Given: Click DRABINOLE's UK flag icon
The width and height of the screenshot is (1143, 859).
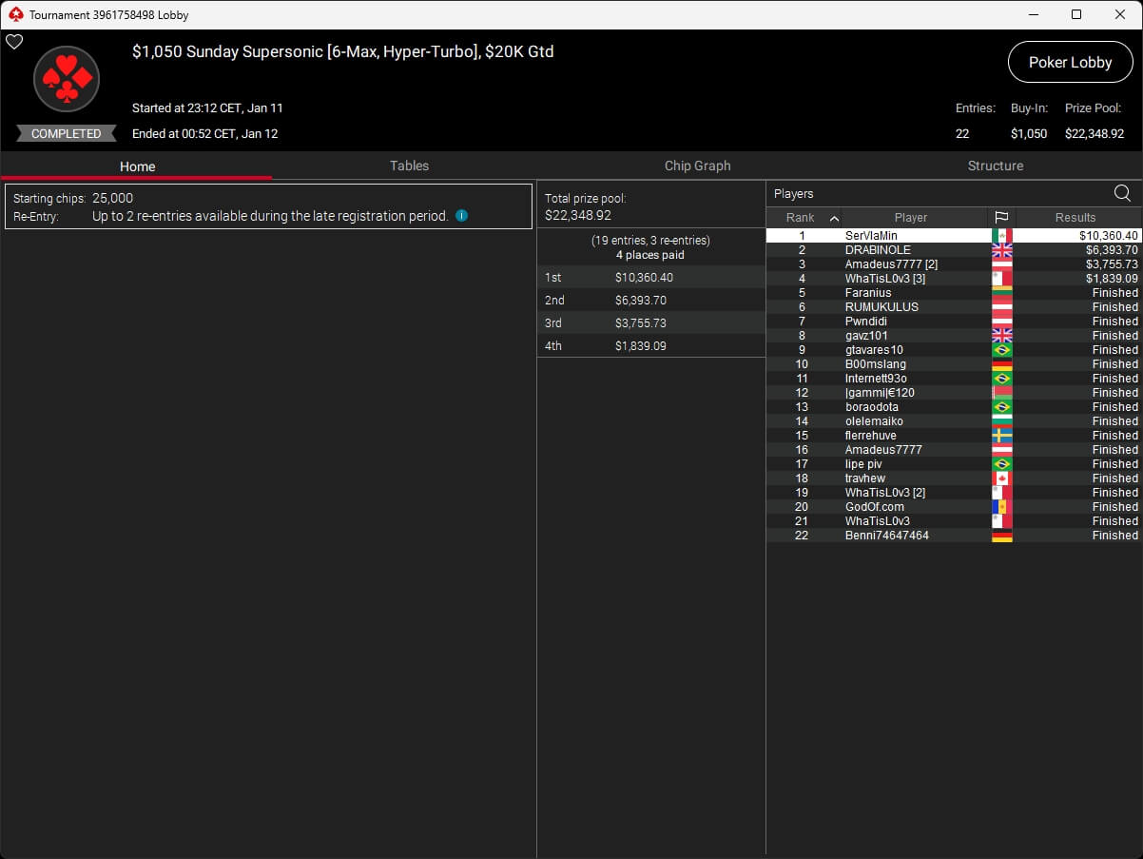Looking at the screenshot, I should coord(1001,250).
